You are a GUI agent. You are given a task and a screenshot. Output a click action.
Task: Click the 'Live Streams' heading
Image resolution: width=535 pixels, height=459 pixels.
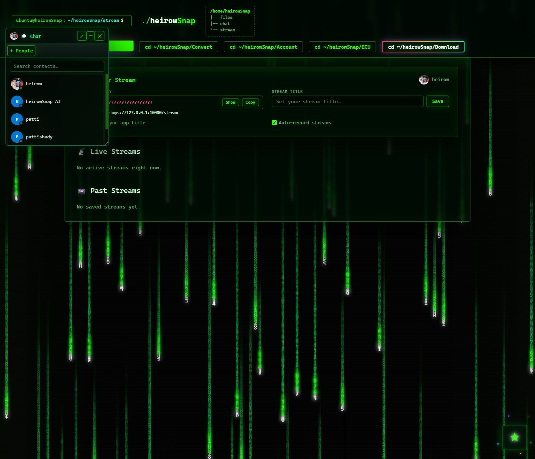click(x=115, y=152)
